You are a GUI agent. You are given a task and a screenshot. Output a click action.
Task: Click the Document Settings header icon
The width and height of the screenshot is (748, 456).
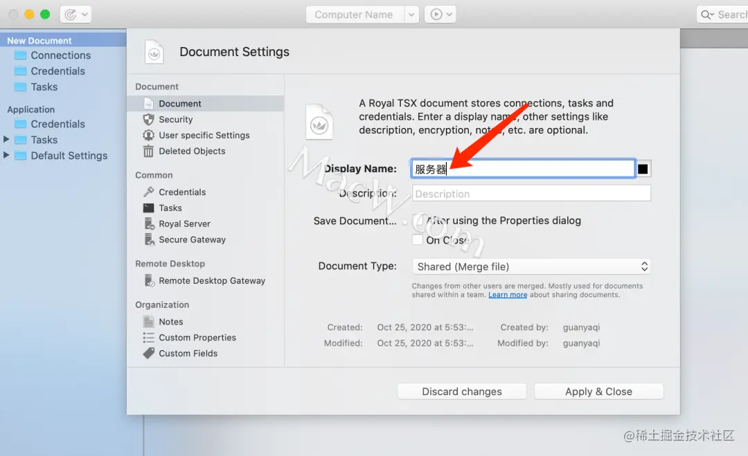click(154, 52)
